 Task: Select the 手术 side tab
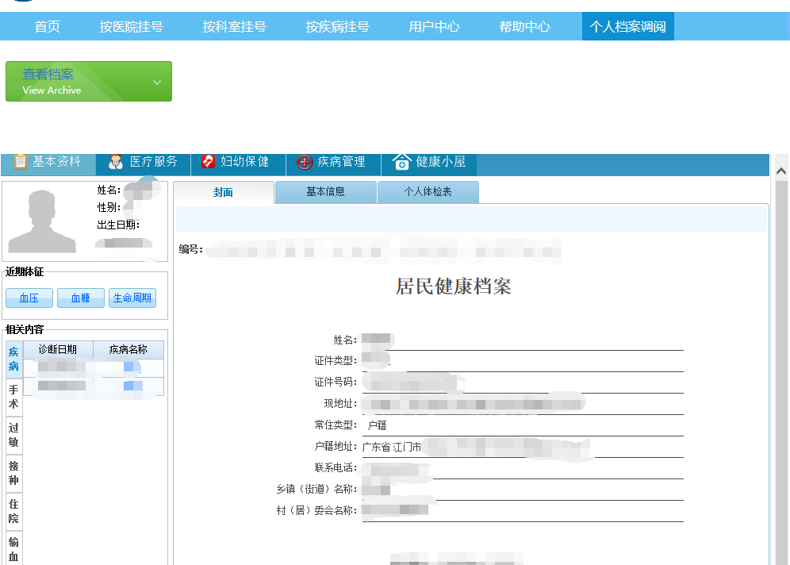13,397
